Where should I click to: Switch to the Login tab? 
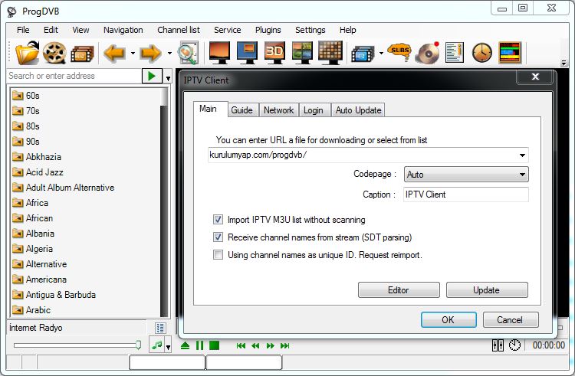(313, 110)
